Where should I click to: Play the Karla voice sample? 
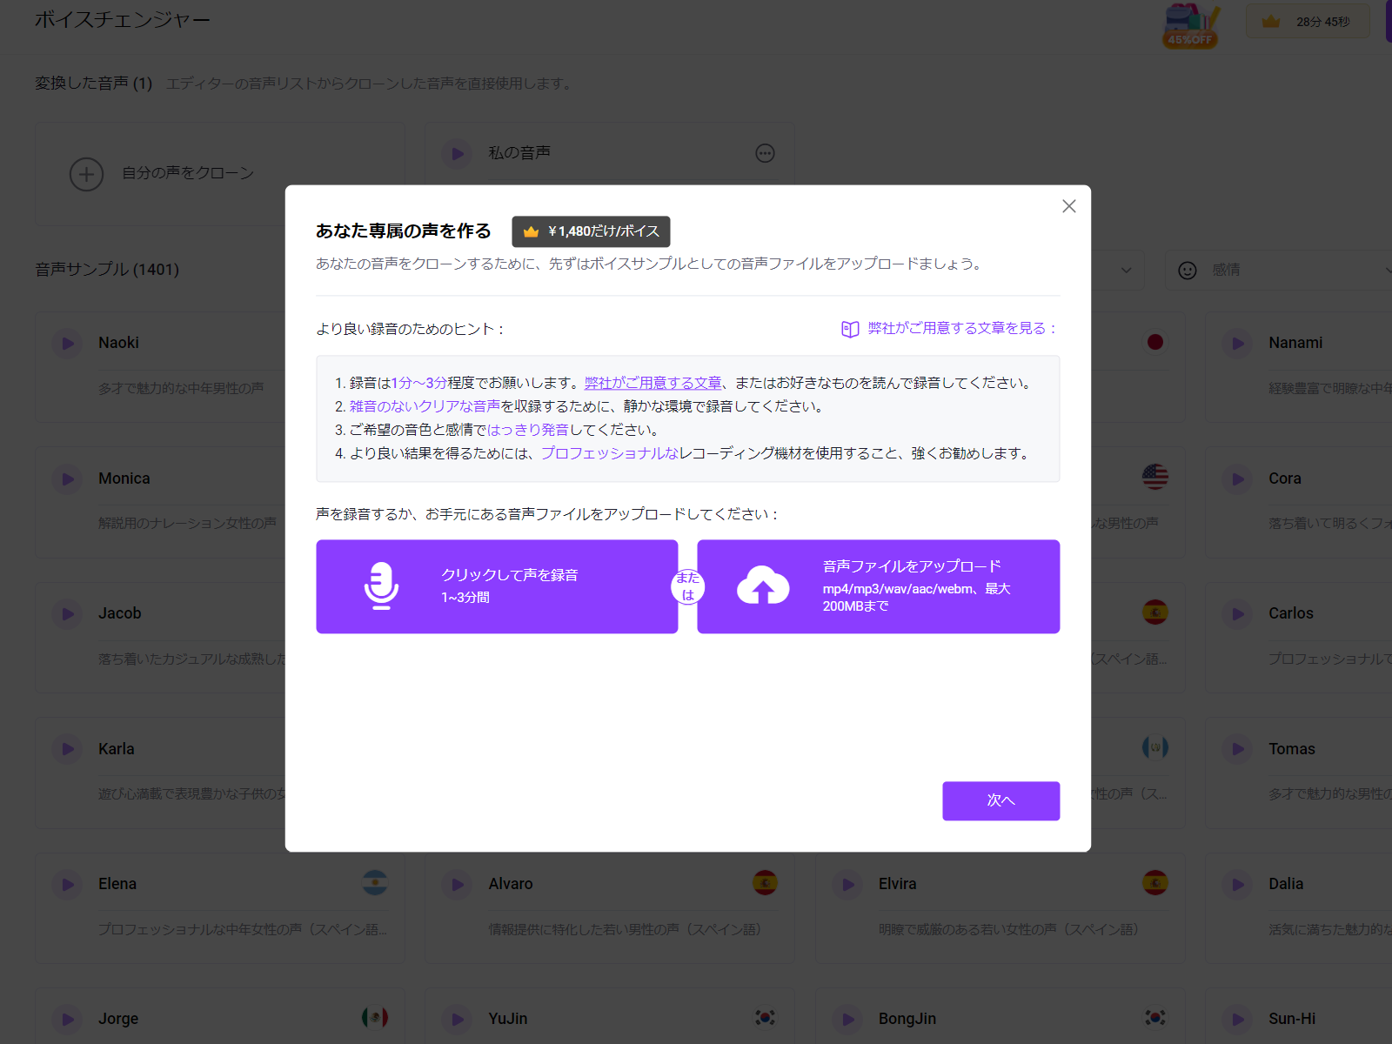click(66, 749)
